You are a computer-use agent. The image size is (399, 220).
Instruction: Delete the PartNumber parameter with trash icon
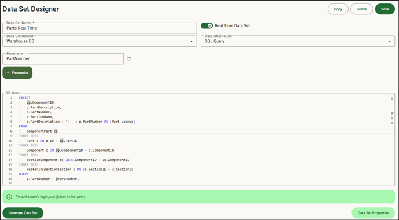click(129, 59)
